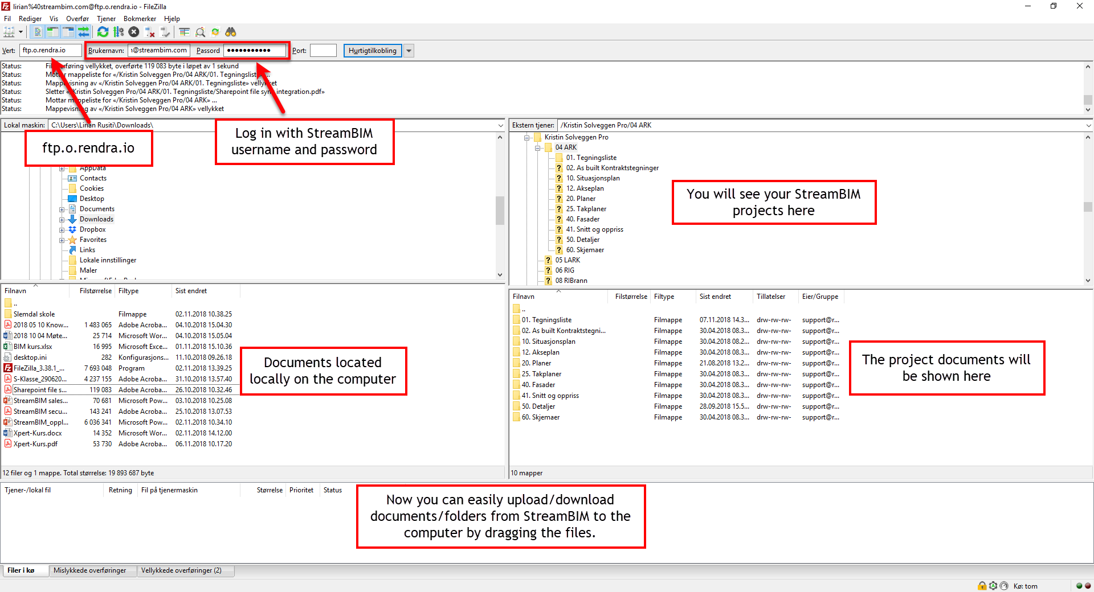Search for files with the binoculars icon
1094x592 pixels.
231,32
